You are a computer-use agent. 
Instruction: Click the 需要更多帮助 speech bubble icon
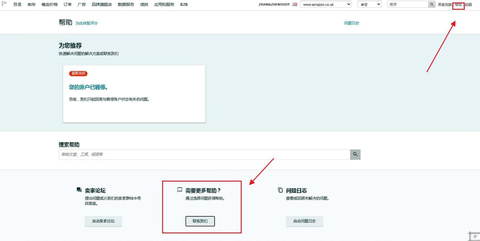click(x=180, y=190)
